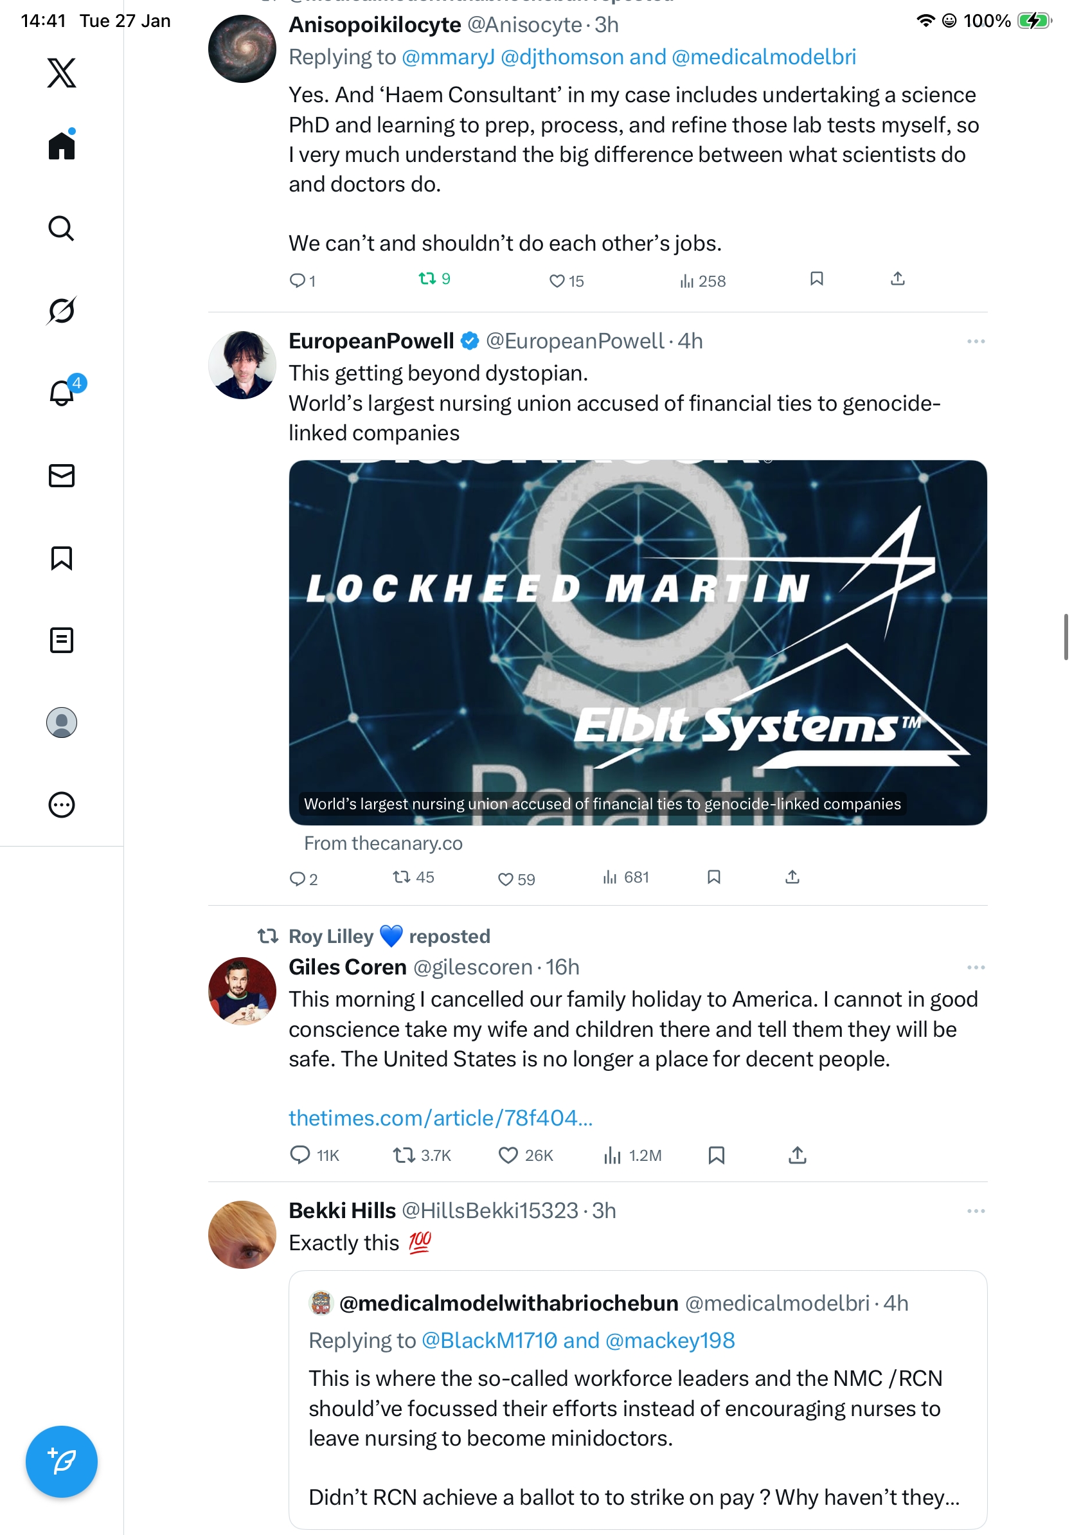
Task: Like the Giles Coren post
Action: [x=525, y=1154]
